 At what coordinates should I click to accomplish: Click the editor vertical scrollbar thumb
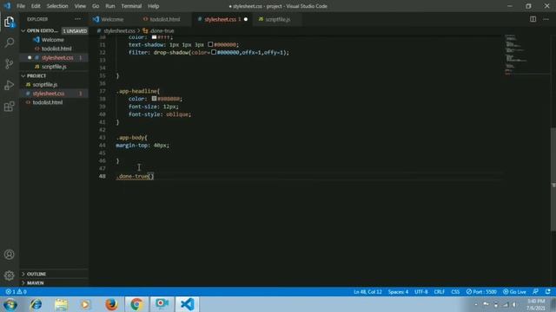point(553,179)
